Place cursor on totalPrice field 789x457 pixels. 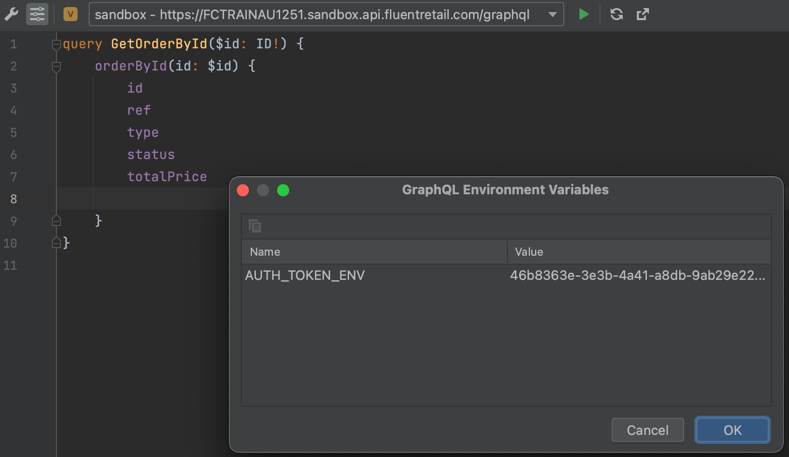pyautogui.click(x=167, y=177)
